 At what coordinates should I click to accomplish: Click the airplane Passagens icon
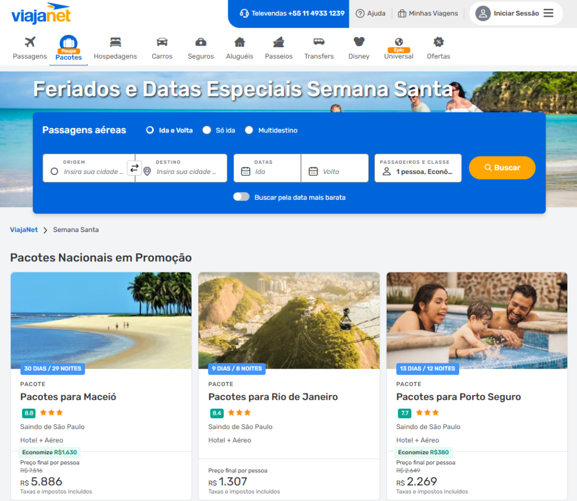coord(30,42)
